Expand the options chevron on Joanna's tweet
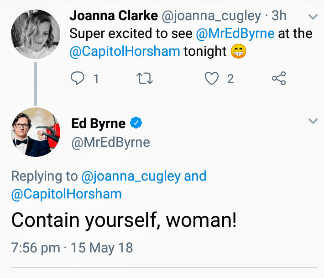Image resolution: width=324 pixels, height=278 pixels. click(313, 16)
